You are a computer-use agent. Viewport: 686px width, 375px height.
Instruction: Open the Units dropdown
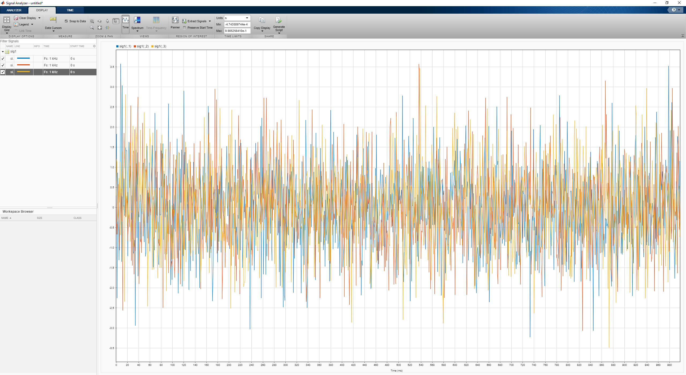pyautogui.click(x=247, y=18)
